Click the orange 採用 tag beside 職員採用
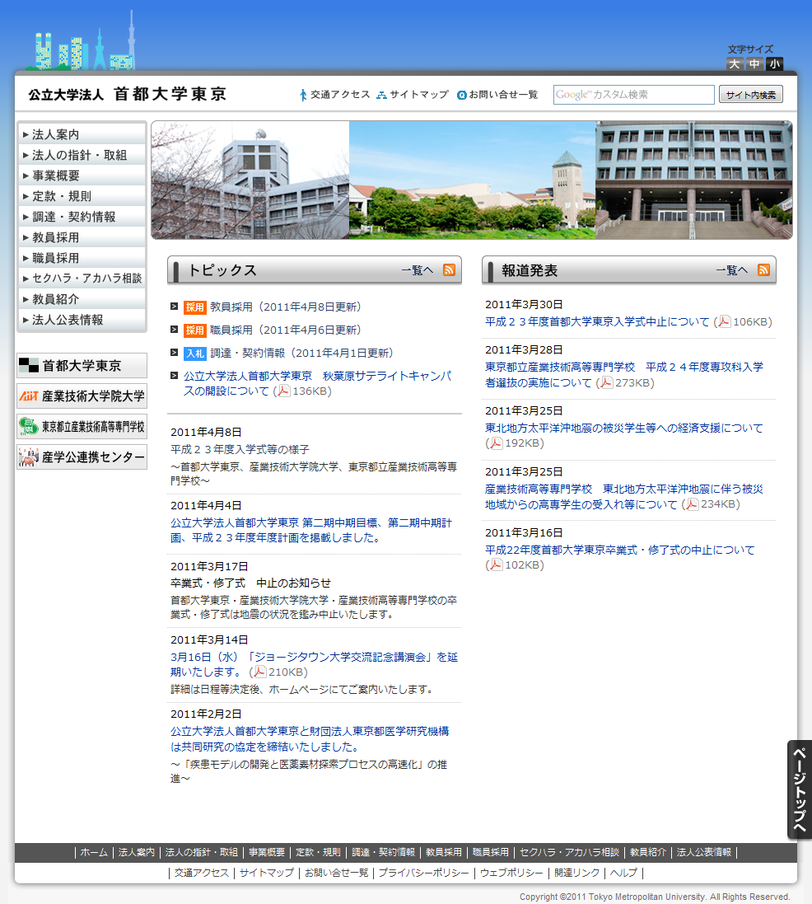This screenshot has width=812, height=904. coord(195,330)
